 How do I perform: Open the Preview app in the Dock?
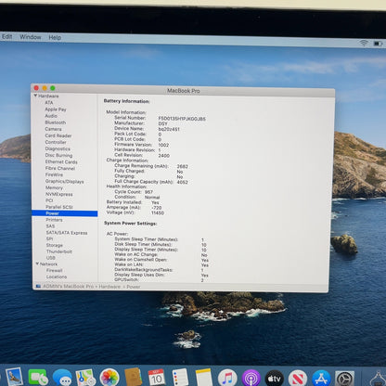[x=14, y=377]
